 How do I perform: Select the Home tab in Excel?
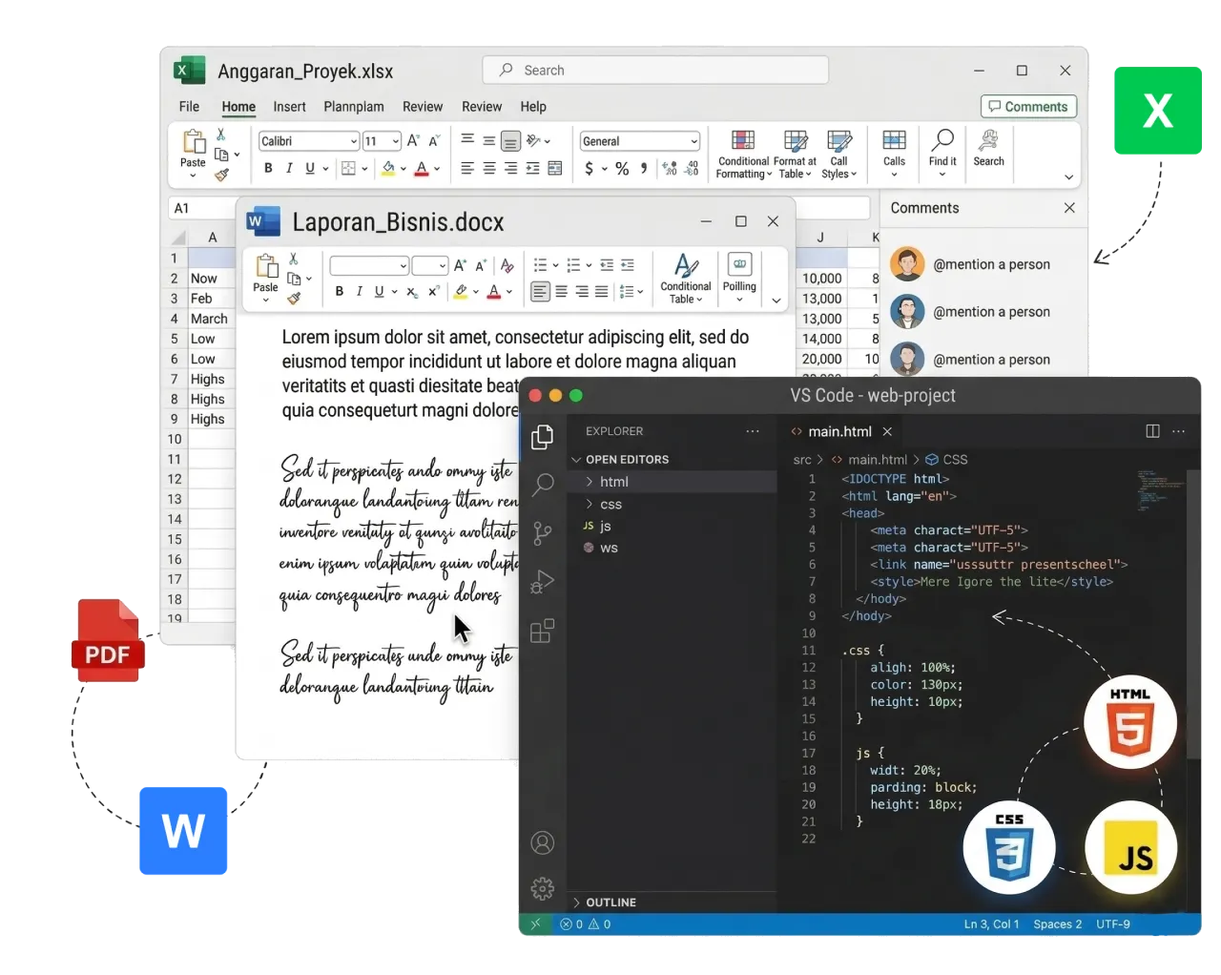(238, 107)
